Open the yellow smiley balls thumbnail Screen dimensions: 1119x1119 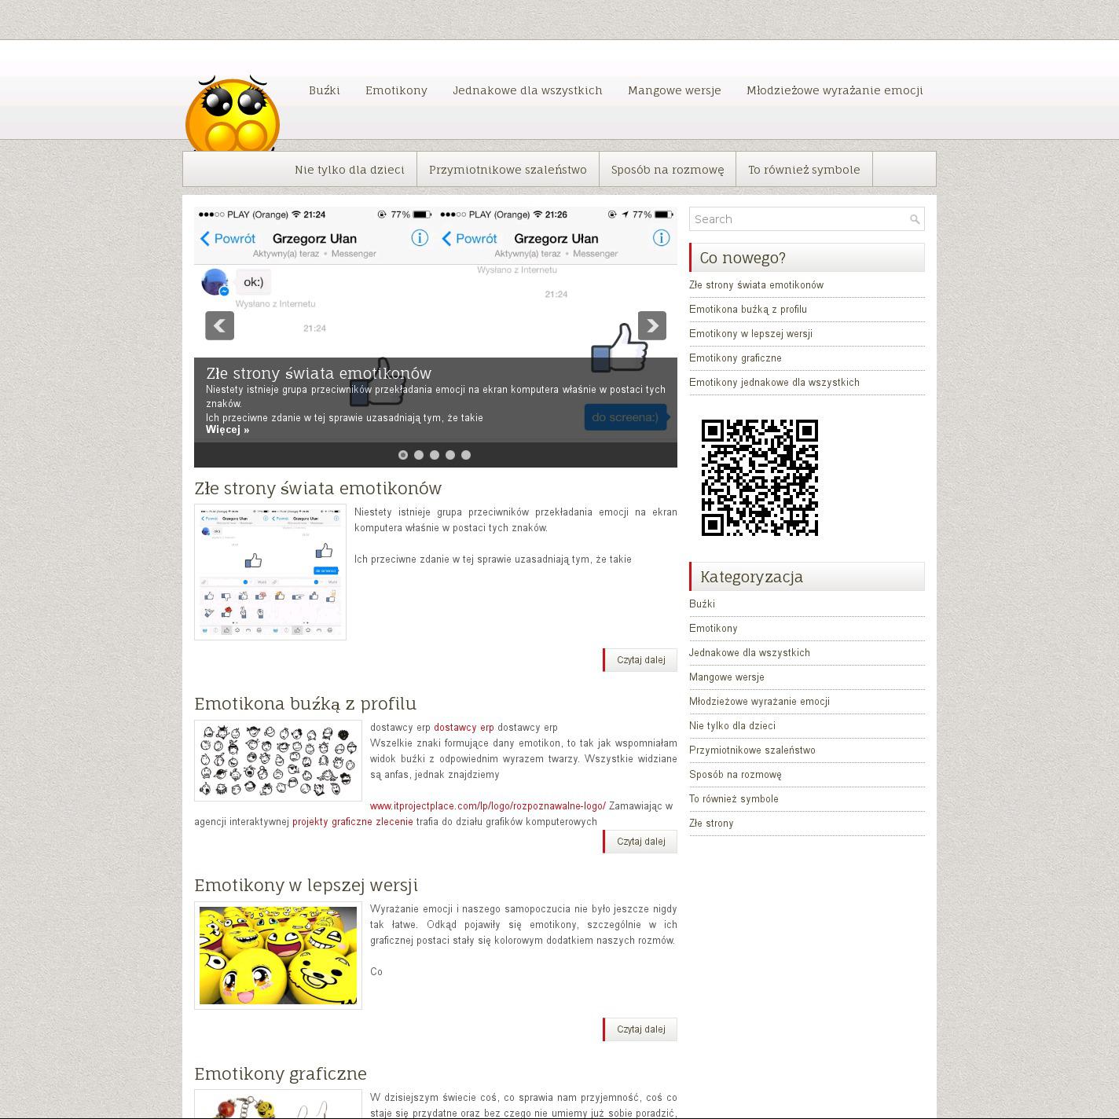click(x=278, y=956)
